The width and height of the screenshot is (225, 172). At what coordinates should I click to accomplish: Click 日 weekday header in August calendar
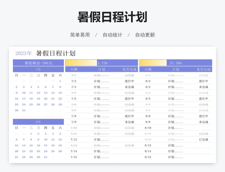pyautogui.click(x=17, y=128)
